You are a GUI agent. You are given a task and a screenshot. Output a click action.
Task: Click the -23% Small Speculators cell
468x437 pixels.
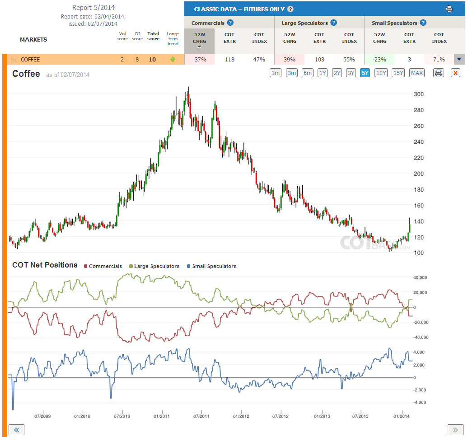coord(379,59)
